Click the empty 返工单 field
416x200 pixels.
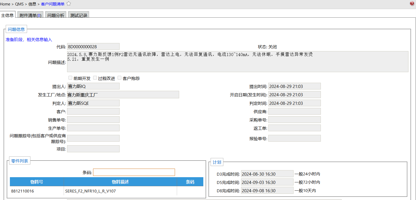click(x=295, y=128)
